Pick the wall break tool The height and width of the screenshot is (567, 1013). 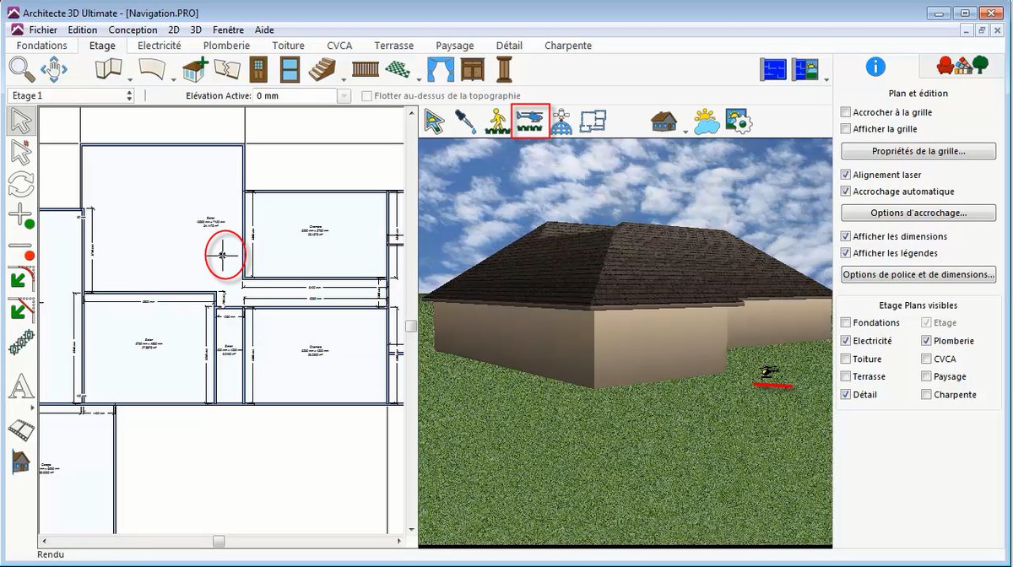click(226, 69)
